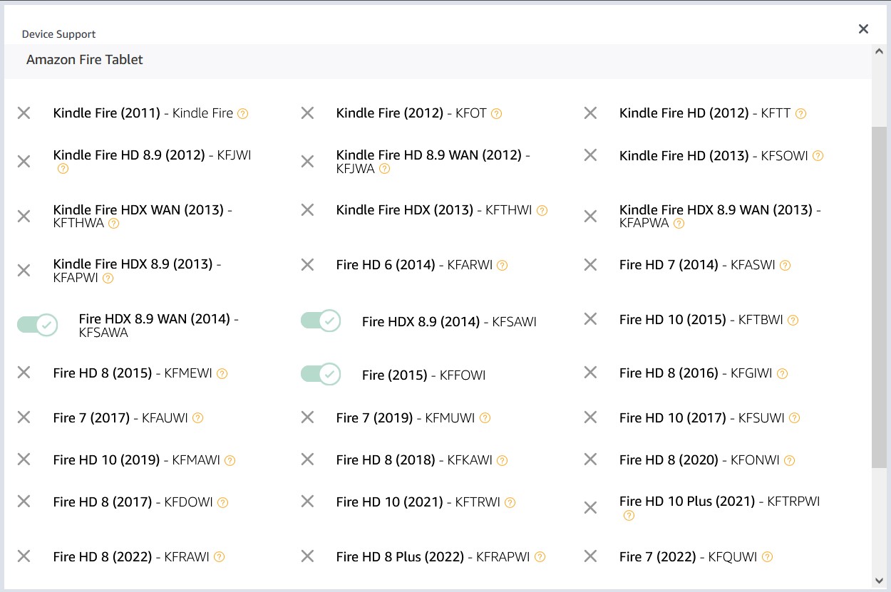891x592 pixels.
Task: Click help icon beside KFTHWA
Action: [113, 223]
